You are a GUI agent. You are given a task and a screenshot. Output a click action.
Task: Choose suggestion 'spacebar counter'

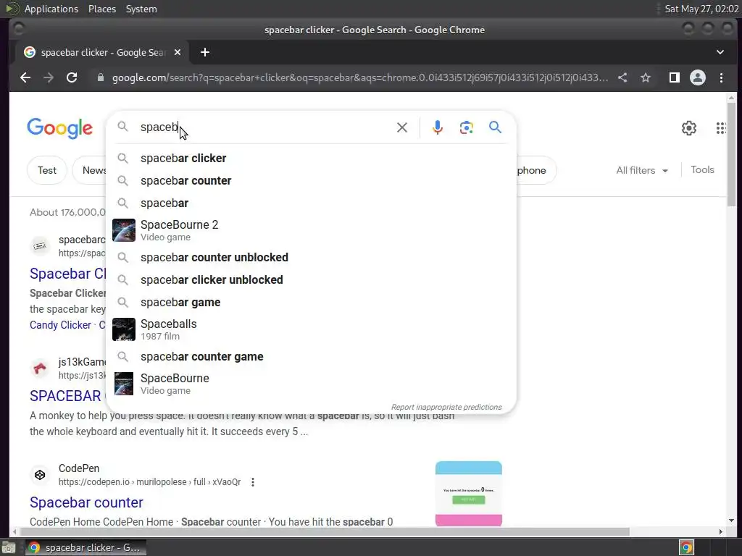tap(311, 180)
